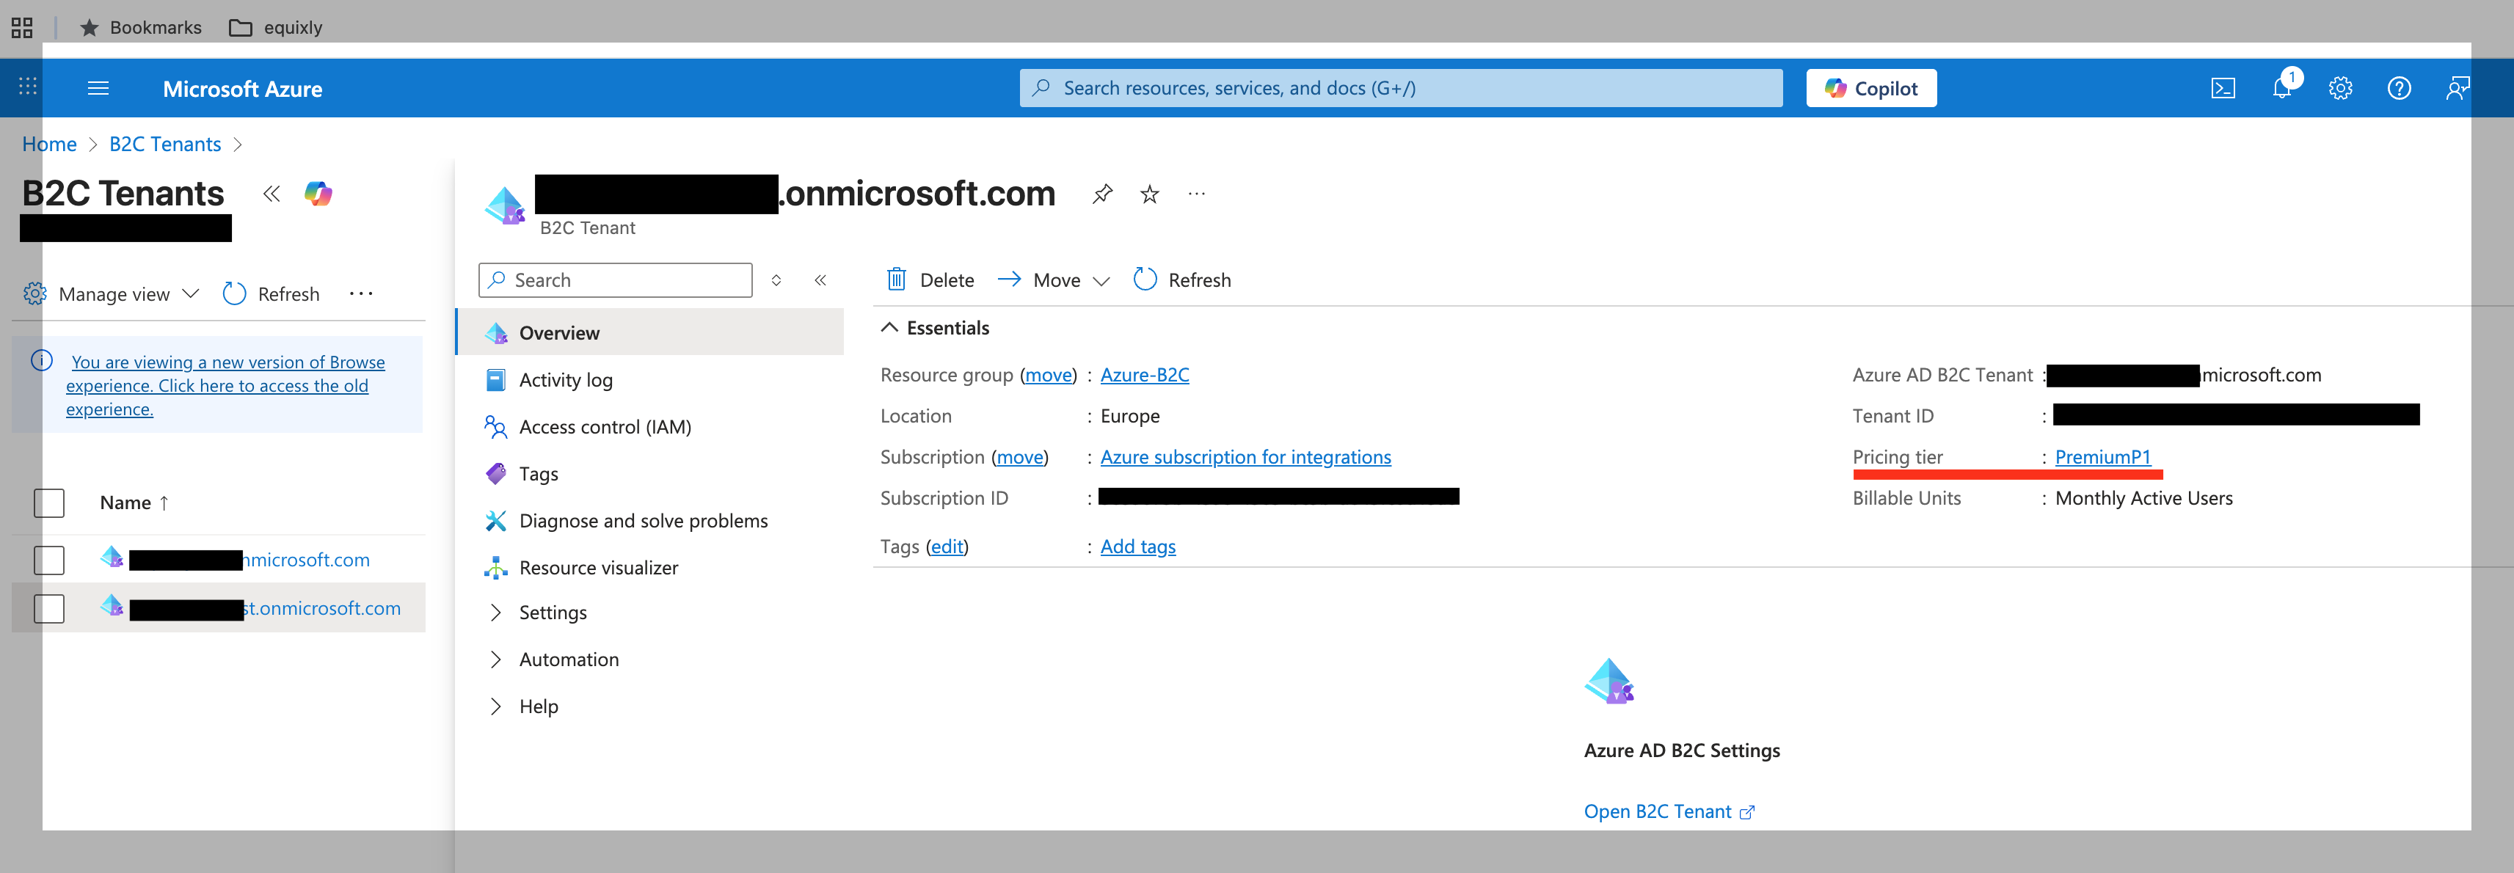The image size is (2514, 873).
Task: Go to B2C Tenants breadcrumb
Action: [165, 145]
